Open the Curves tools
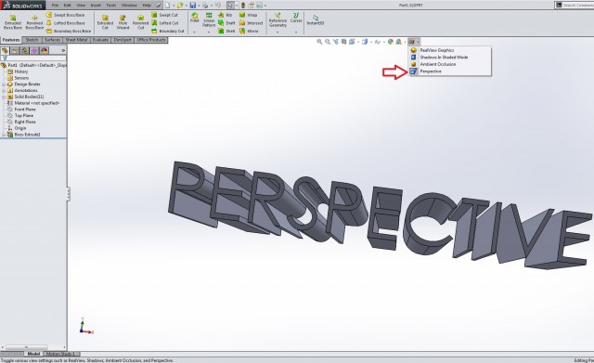The image size is (594, 363). [x=296, y=18]
